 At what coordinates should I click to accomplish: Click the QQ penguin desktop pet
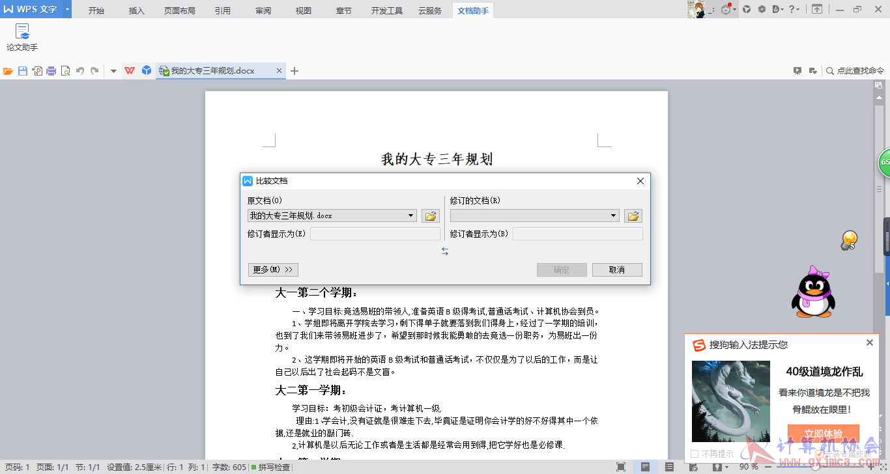(x=813, y=291)
